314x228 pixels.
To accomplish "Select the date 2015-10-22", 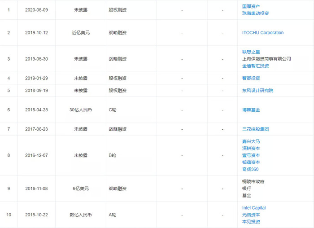I will point(36,215).
